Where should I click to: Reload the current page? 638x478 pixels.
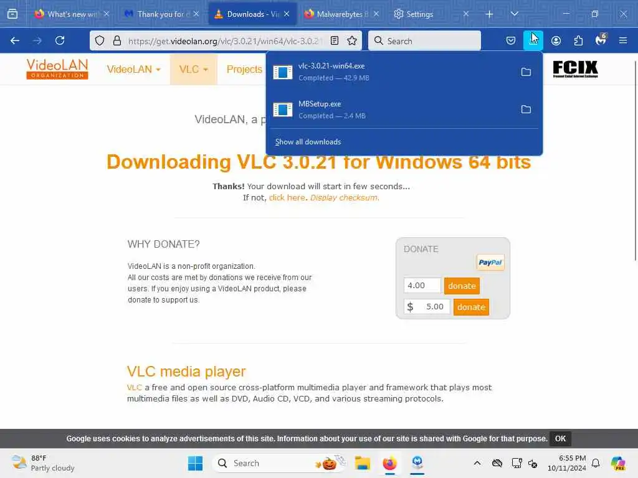tap(60, 40)
